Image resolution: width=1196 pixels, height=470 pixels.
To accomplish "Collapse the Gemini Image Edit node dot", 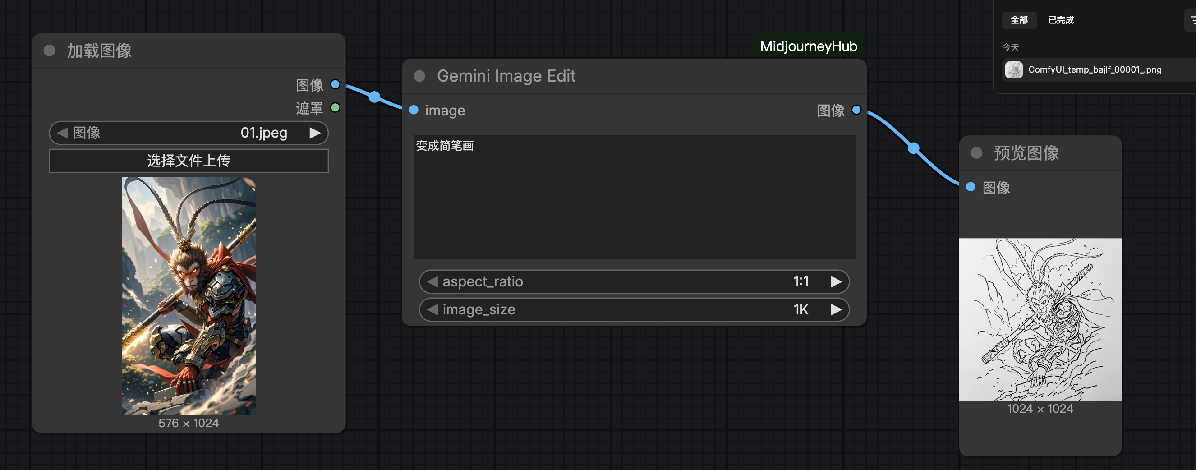I will click(419, 76).
